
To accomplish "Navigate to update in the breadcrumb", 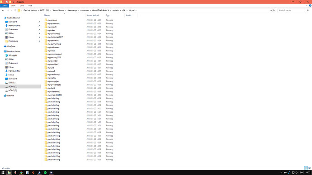I will coord(115,10).
